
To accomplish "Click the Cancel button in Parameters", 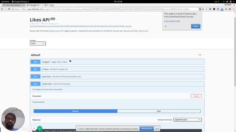I will 196,96.
